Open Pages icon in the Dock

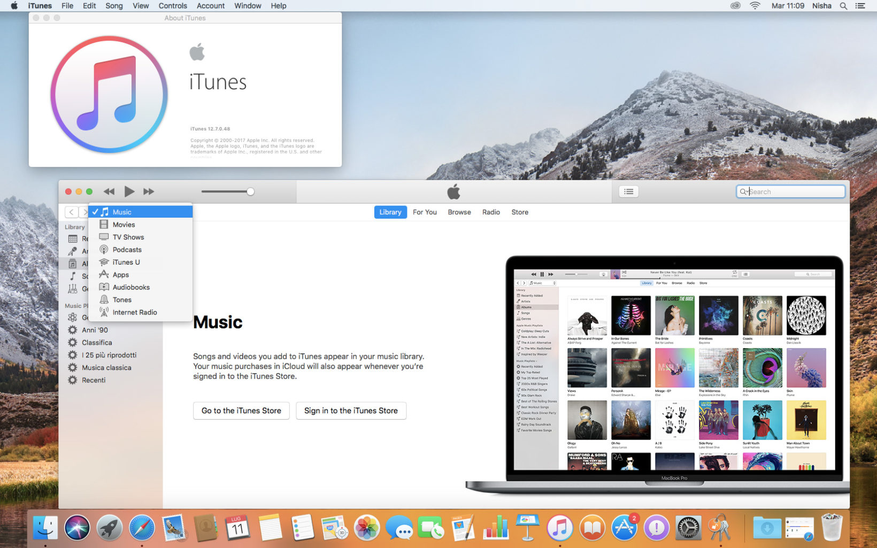coord(463,528)
